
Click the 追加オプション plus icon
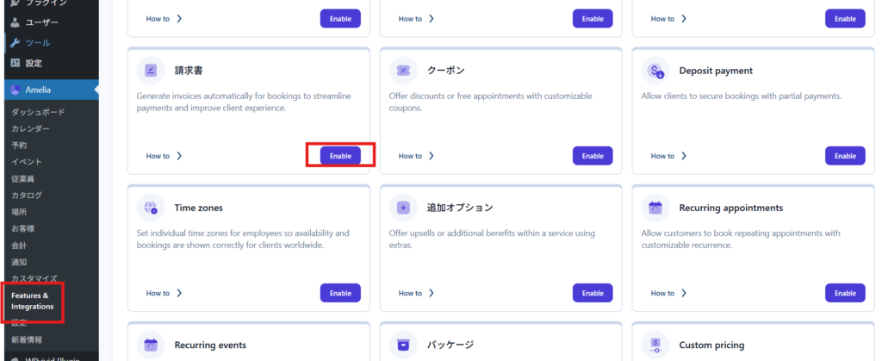[x=403, y=208]
